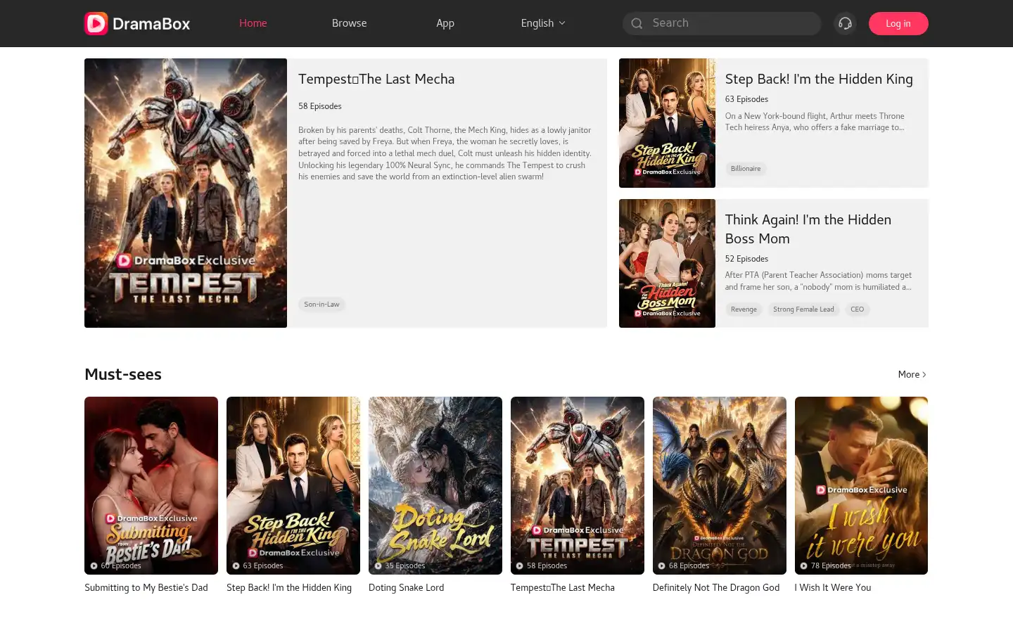Select the Son-in-Law tag
The height and width of the screenshot is (633, 1013).
[x=321, y=305]
